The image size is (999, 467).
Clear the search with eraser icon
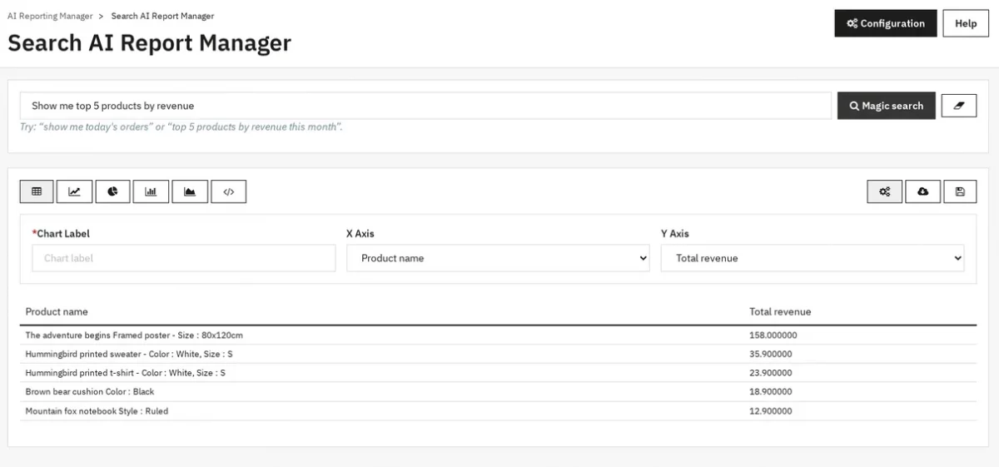959,106
